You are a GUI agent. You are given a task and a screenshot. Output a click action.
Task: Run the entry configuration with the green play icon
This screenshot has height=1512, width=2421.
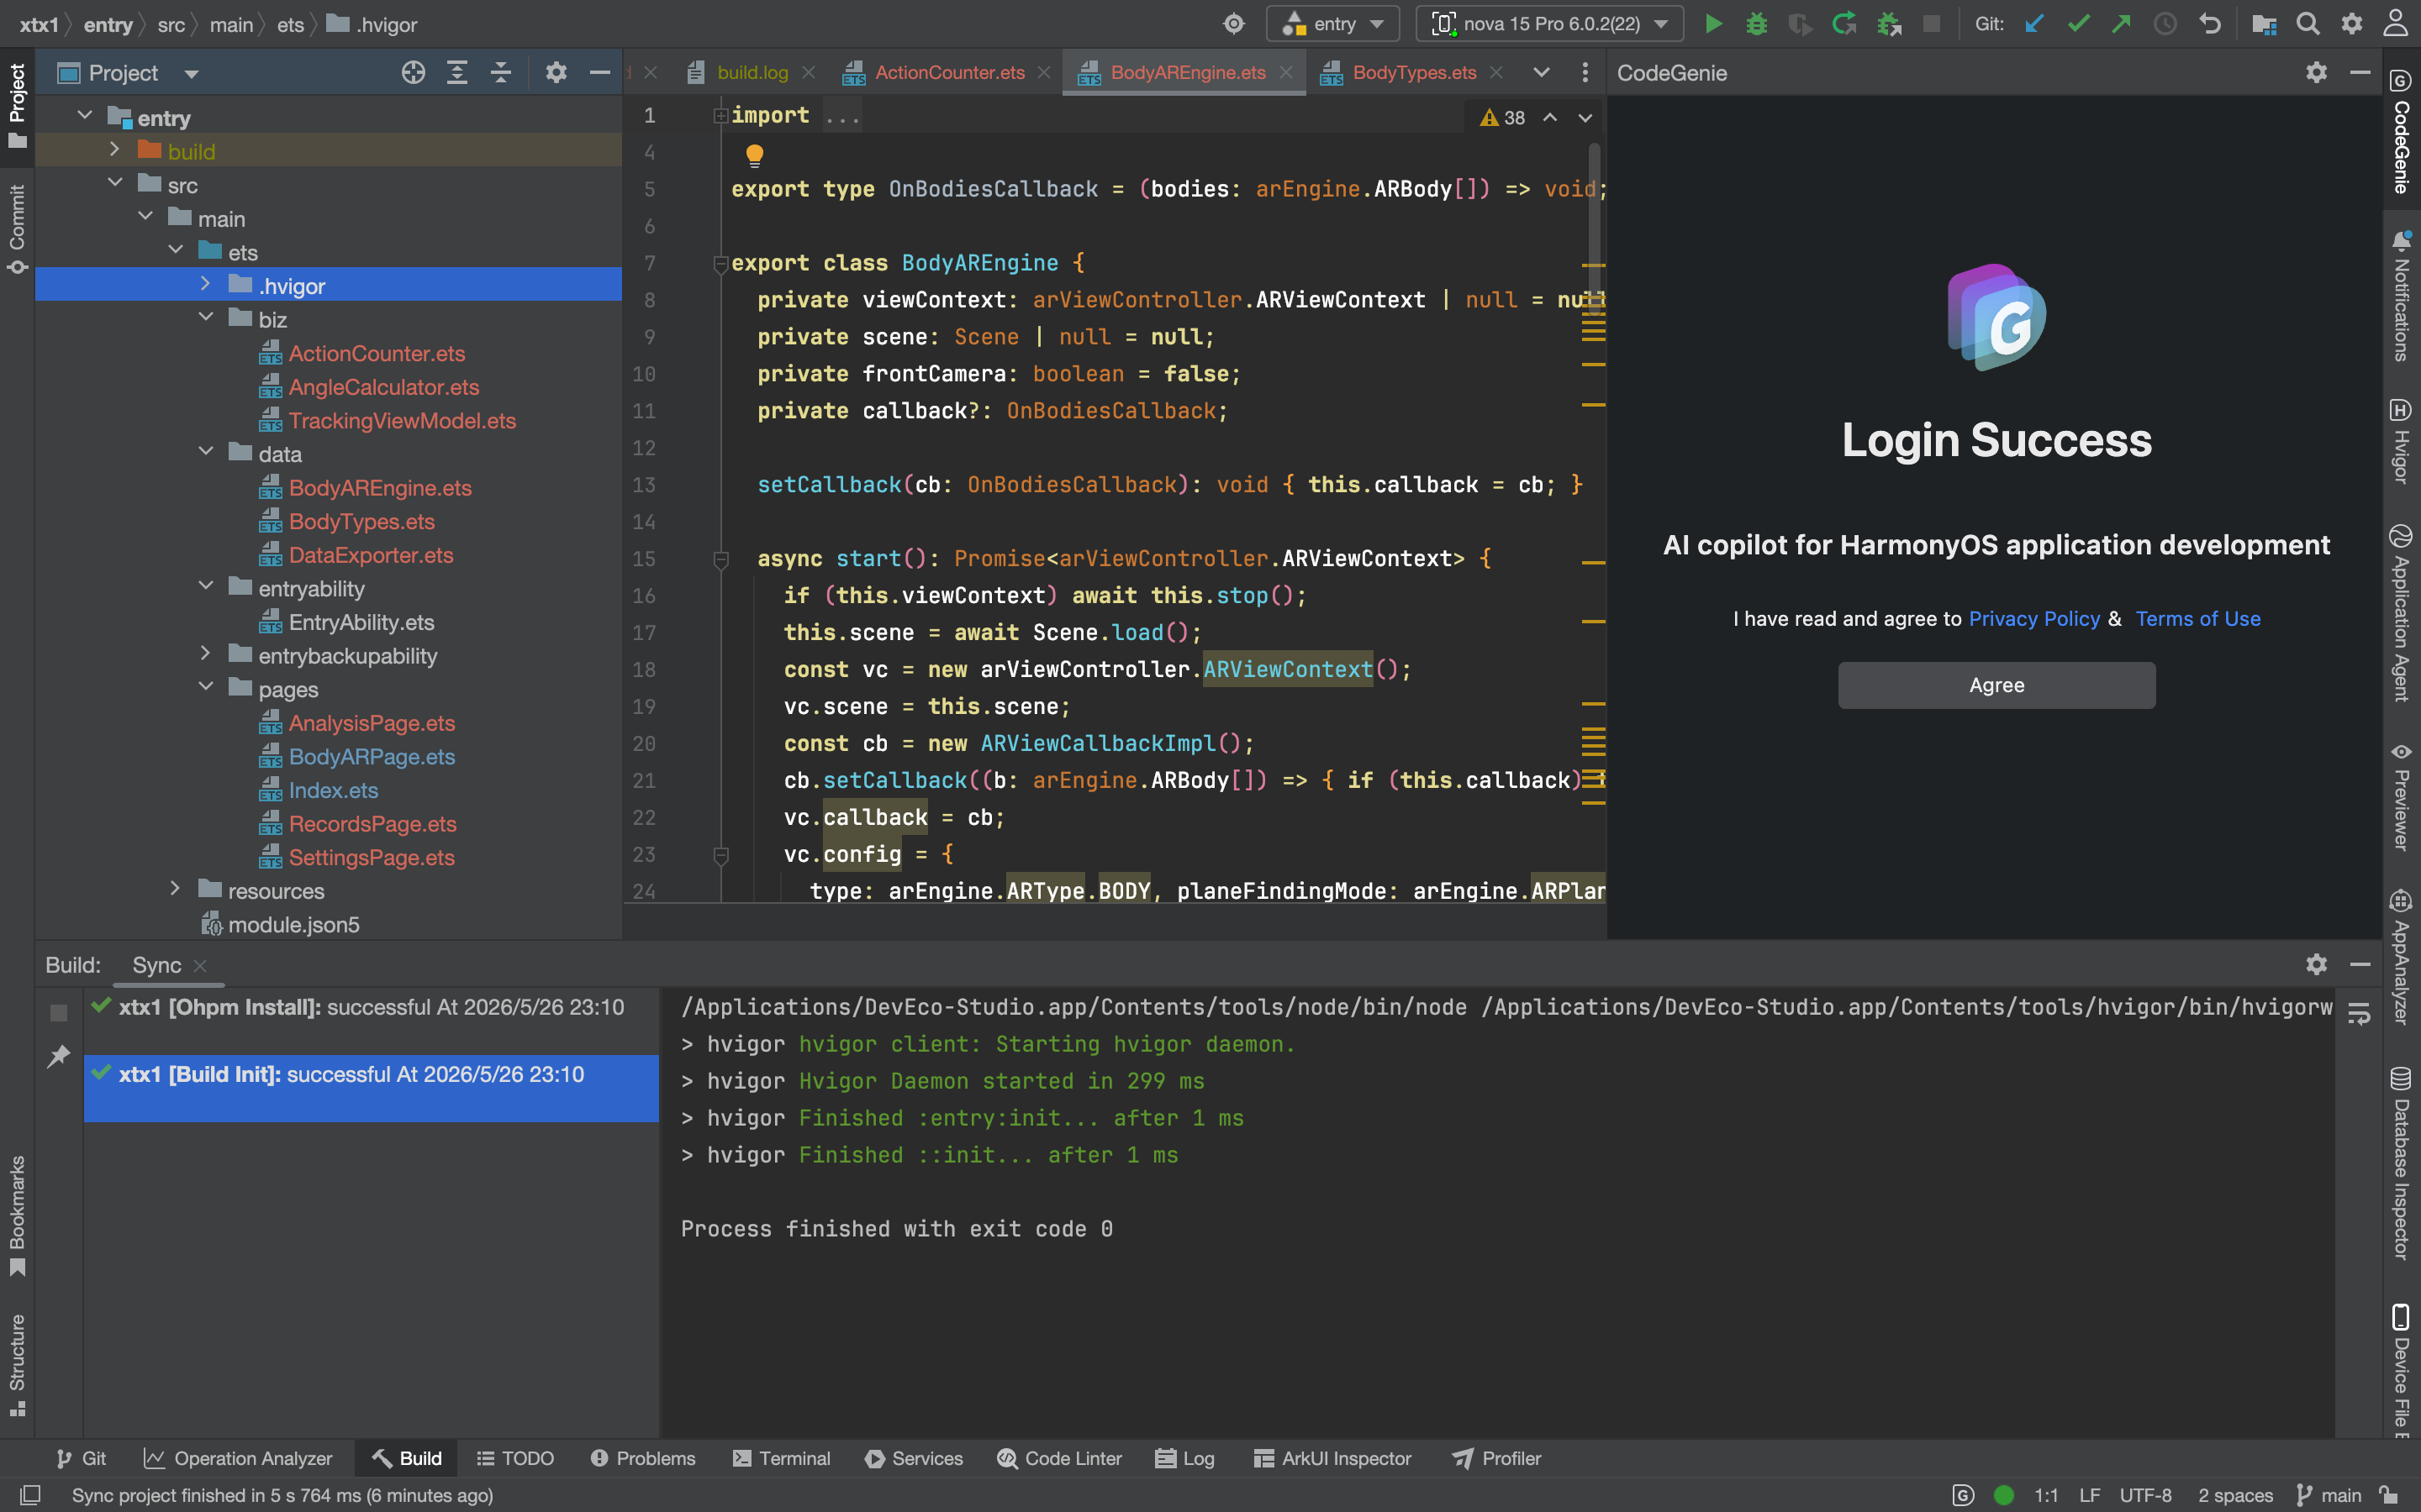pos(1712,24)
